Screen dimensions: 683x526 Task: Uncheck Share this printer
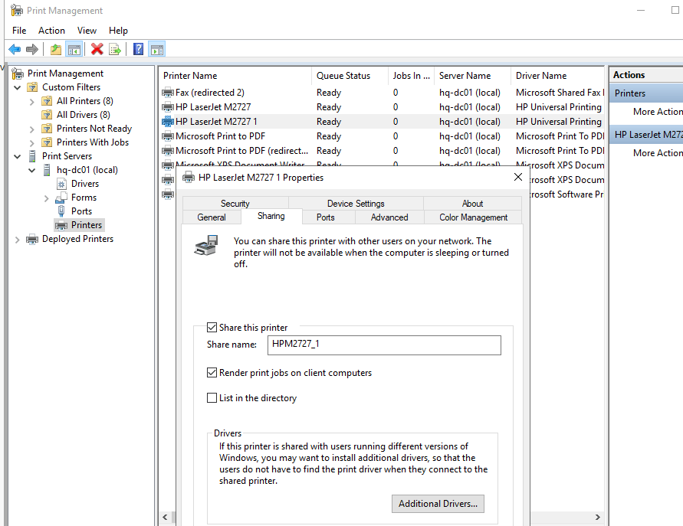pyautogui.click(x=212, y=327)
